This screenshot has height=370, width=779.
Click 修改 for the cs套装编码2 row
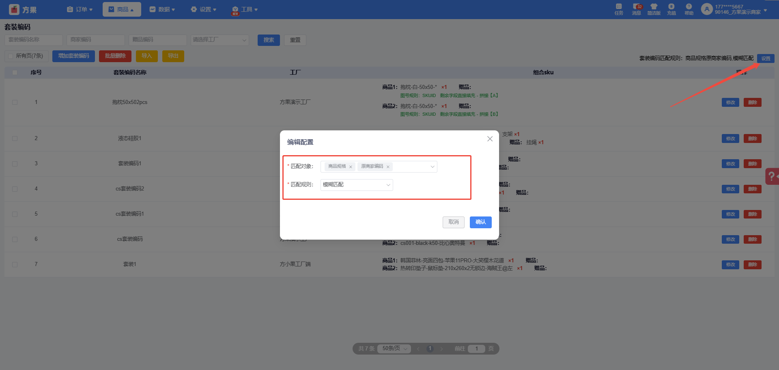pyautogui.click(x=731, y=189)
